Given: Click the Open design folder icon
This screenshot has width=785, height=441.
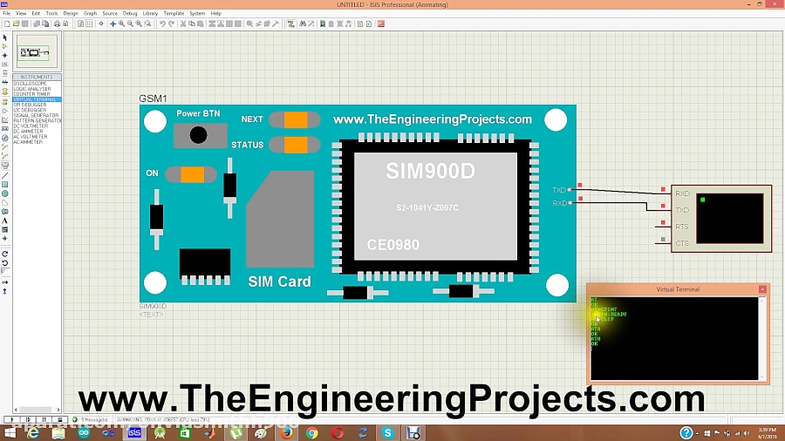Looking at the screenshot, I should [16, 24].
